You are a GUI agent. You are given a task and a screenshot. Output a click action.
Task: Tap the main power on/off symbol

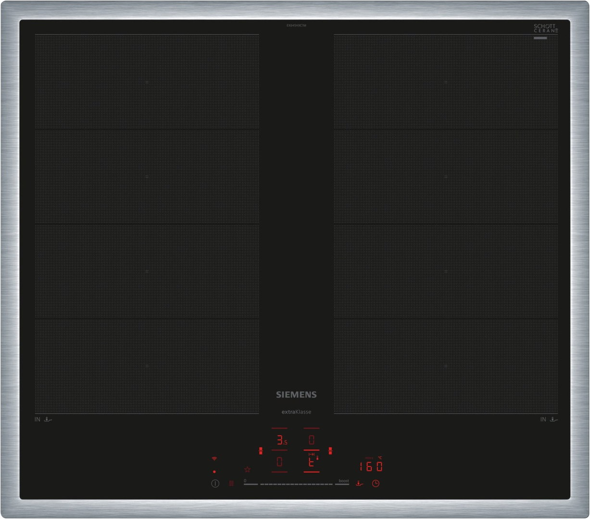[x=215, y=483]
